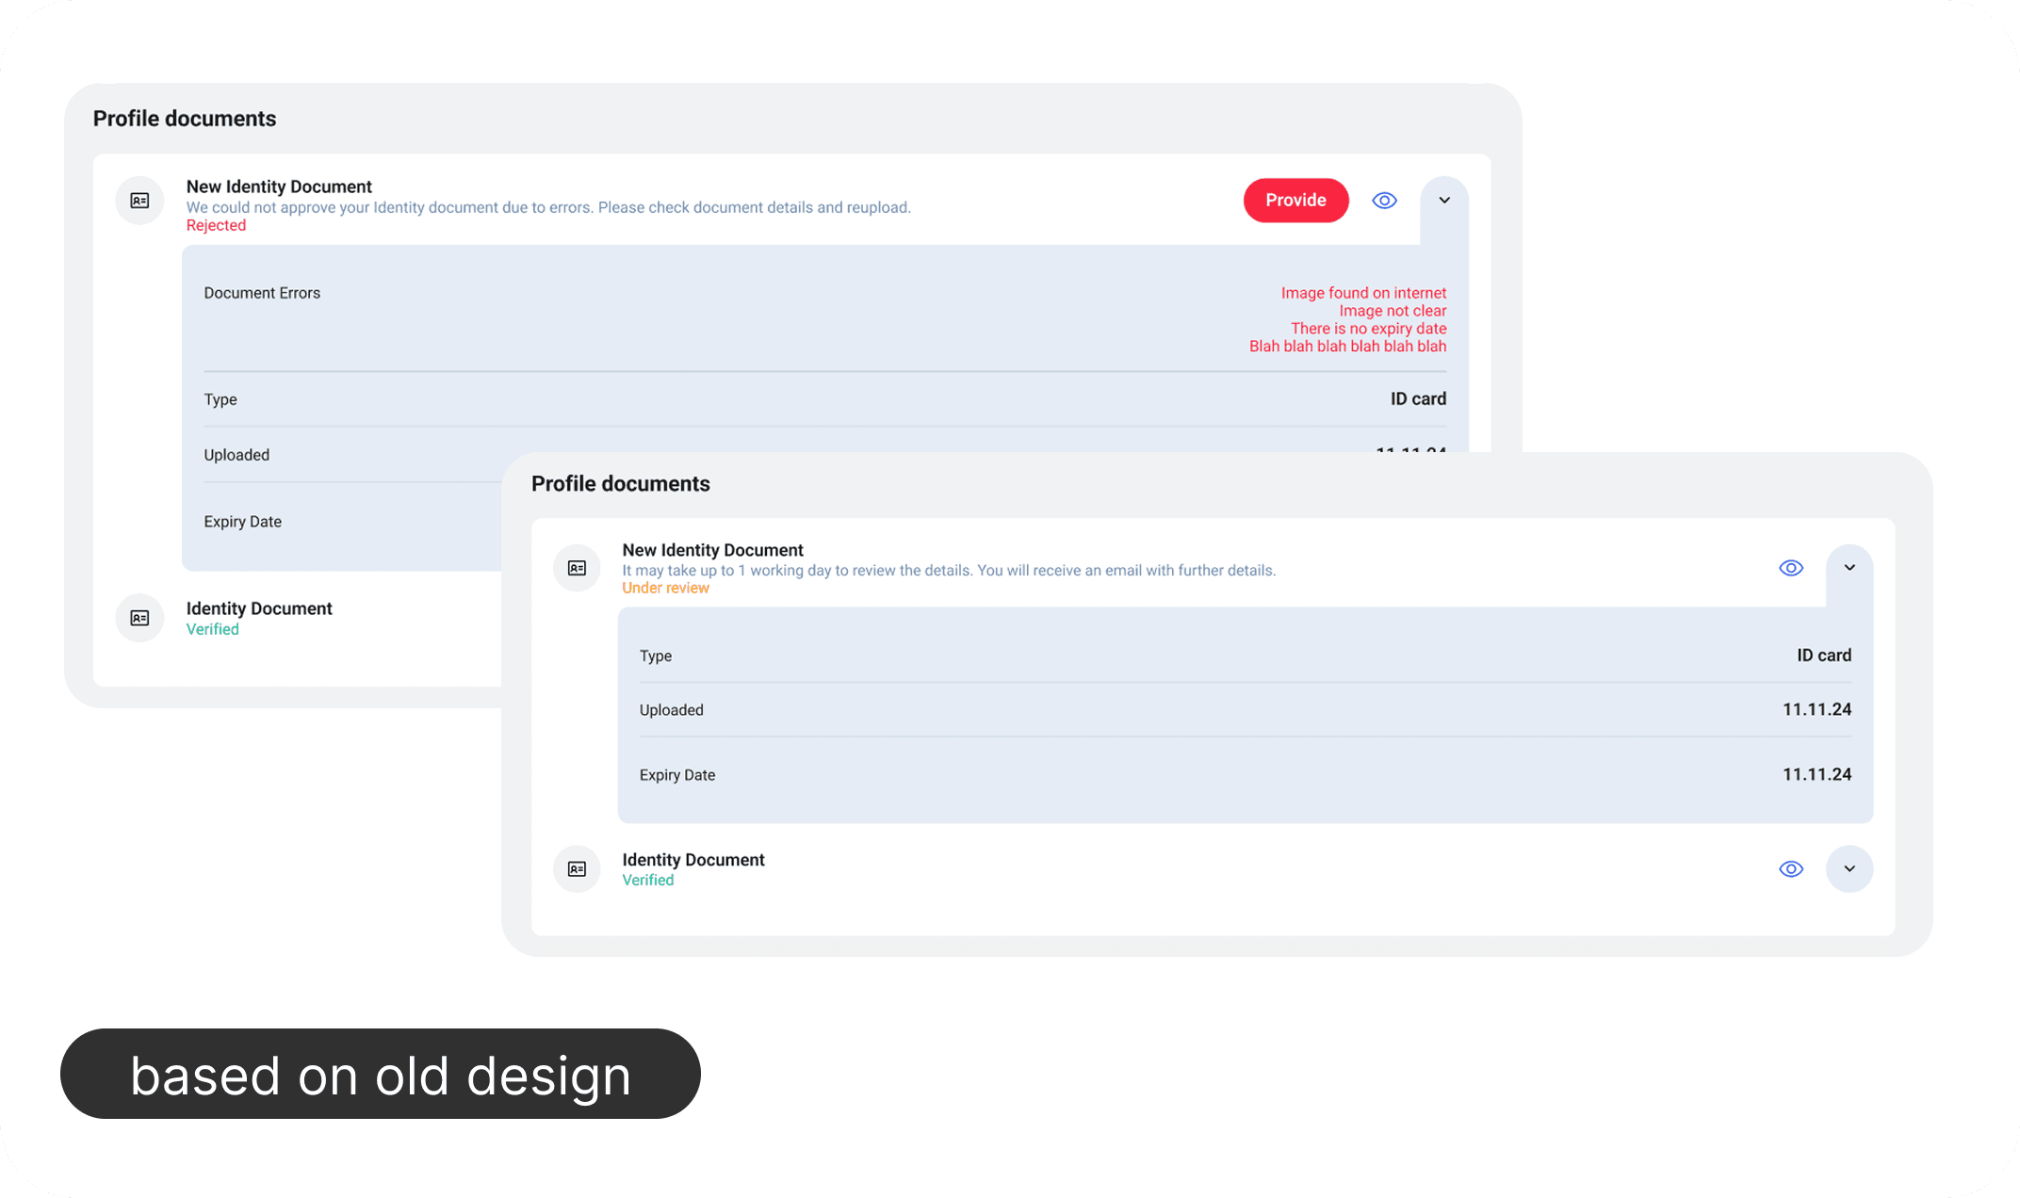The width and height of the screenshot is (2020, 1198).
Task: Collapse the Under review document details chevron
Action: coord(1849,568)
